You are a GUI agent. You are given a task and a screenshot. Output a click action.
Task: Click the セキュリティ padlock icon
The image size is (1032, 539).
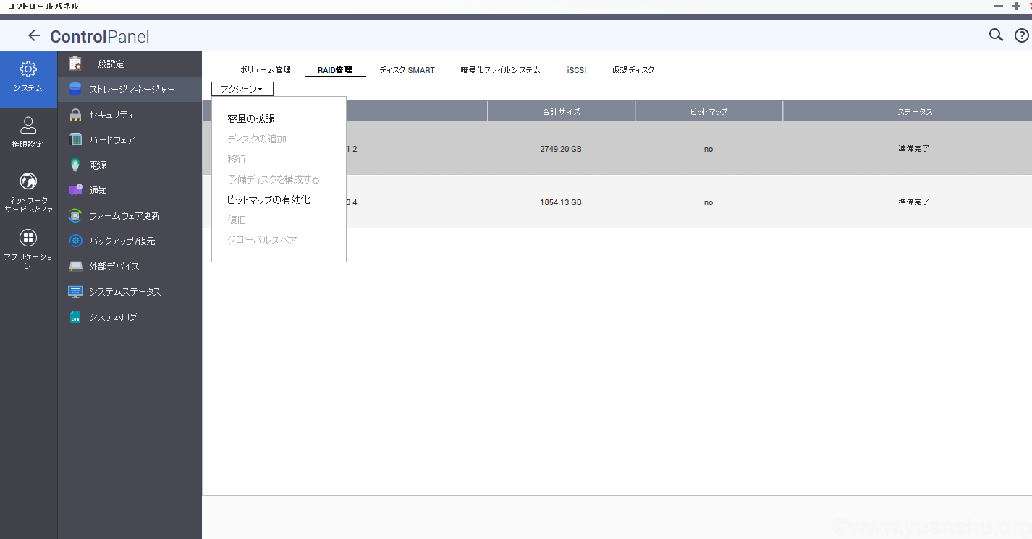[x=75, y=114]
